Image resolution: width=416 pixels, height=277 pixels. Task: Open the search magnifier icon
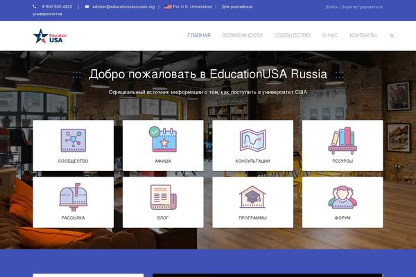392,35
